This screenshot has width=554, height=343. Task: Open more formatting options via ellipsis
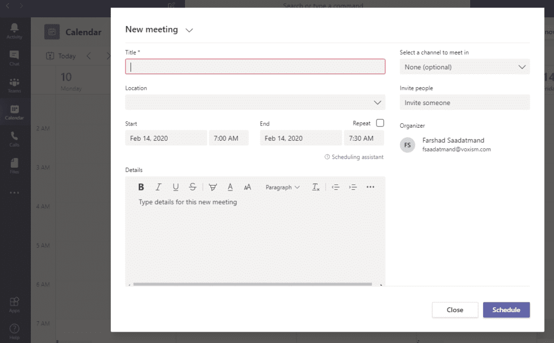(370, 187)
